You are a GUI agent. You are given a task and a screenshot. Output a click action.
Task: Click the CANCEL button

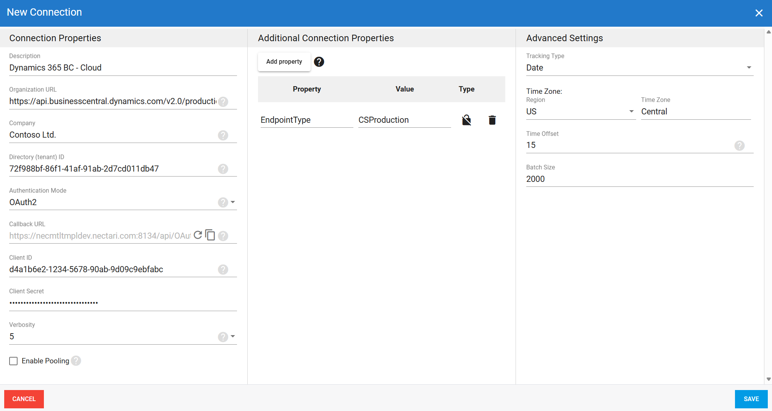coord(24,399)
